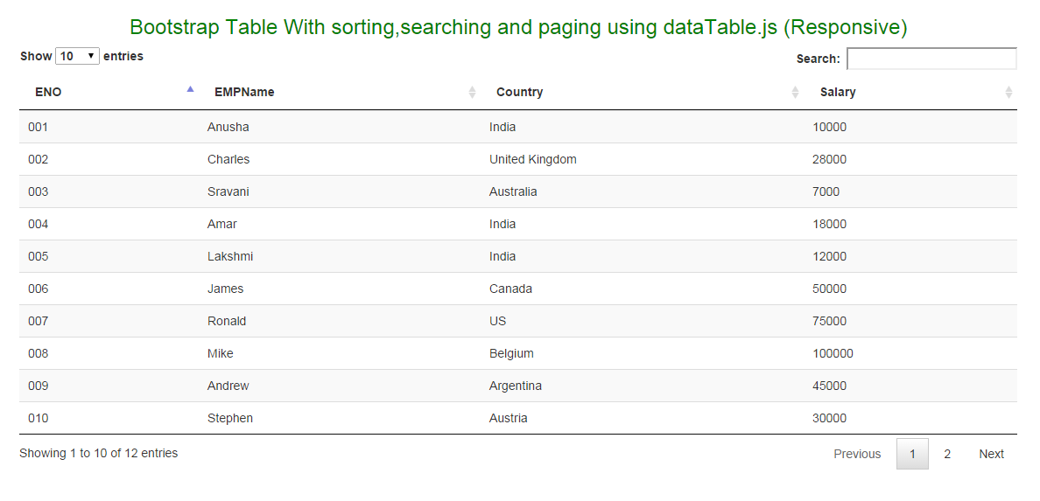Select the row with ENO 010
The width and height of the screenshot is (1040, 501).
coord(518,418)
